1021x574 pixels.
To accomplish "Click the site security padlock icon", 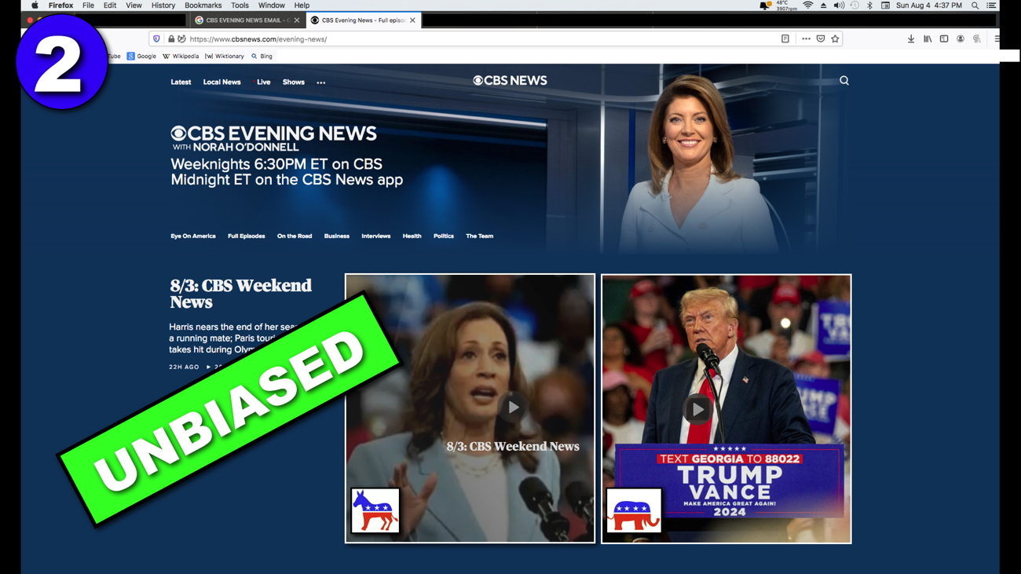I will point(171,38).
